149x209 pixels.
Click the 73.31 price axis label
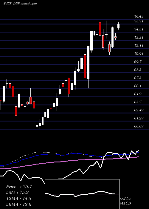139,37
